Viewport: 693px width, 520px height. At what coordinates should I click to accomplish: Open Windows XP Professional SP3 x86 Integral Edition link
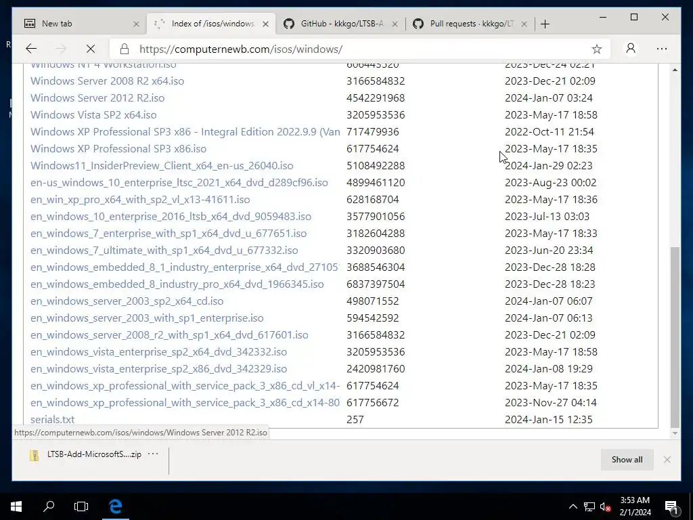click(185, 132)
